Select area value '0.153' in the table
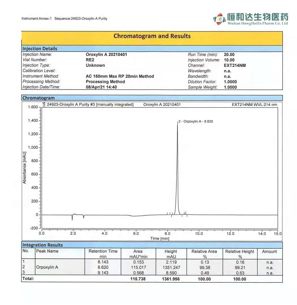The height and width of the screenshot is (305, 297). click(x=138, y=262)
